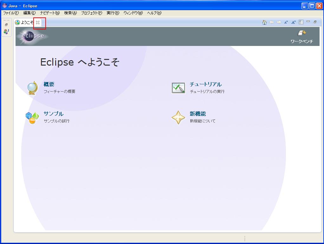
Task: Go to the Welcome home page icon
Action: click(264, 22)
